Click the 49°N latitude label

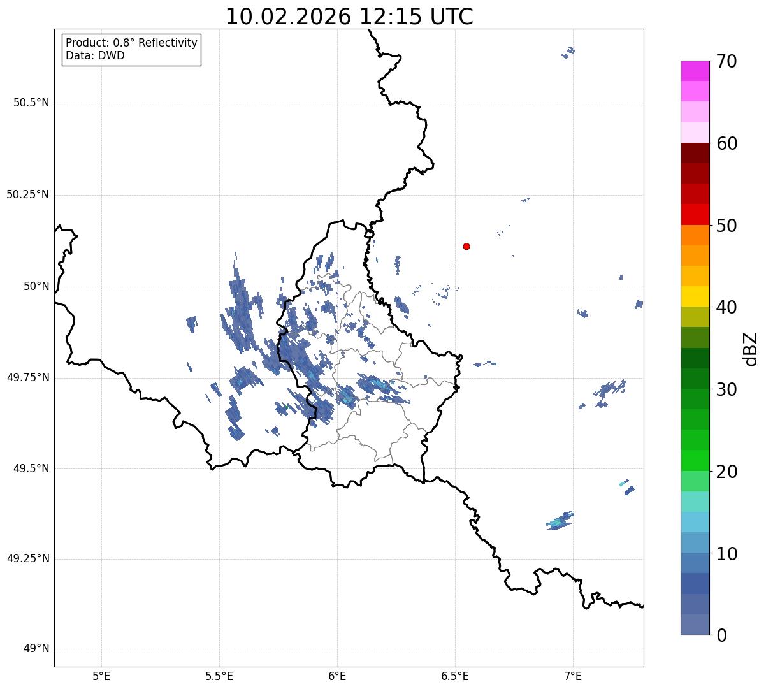click(36, 648)
